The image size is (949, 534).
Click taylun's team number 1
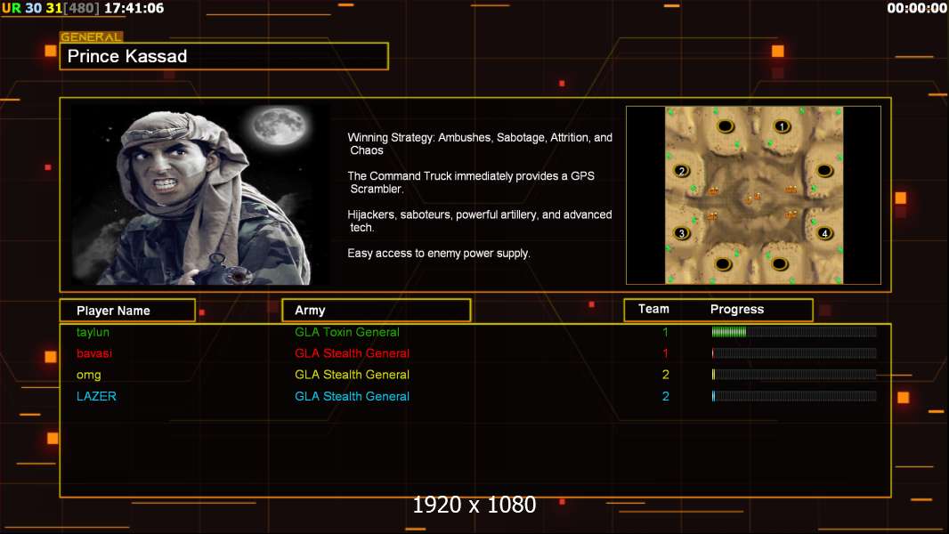coord(665,332)
